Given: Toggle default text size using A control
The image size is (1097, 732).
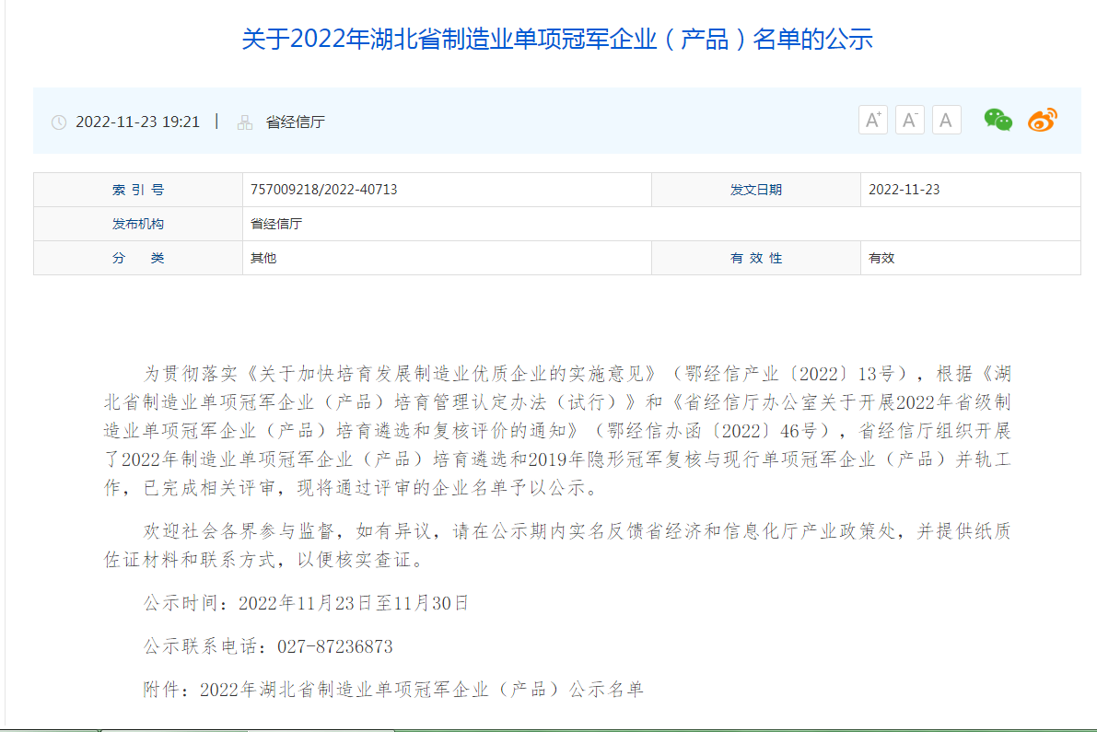Looking at the screenshot, I should (x=946, y=120).
